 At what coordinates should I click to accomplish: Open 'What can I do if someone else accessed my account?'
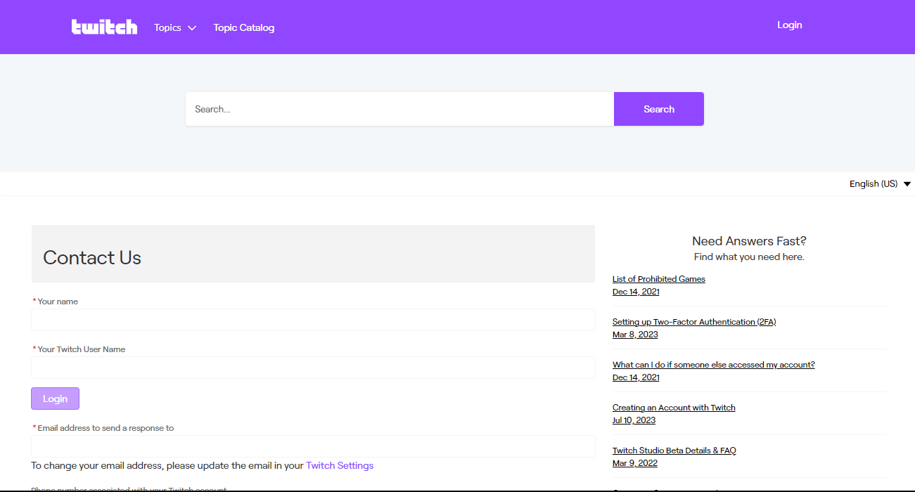(x=713, y=365)
